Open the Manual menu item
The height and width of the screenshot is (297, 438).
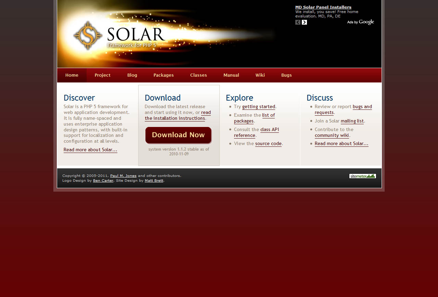tap(231, 75)
